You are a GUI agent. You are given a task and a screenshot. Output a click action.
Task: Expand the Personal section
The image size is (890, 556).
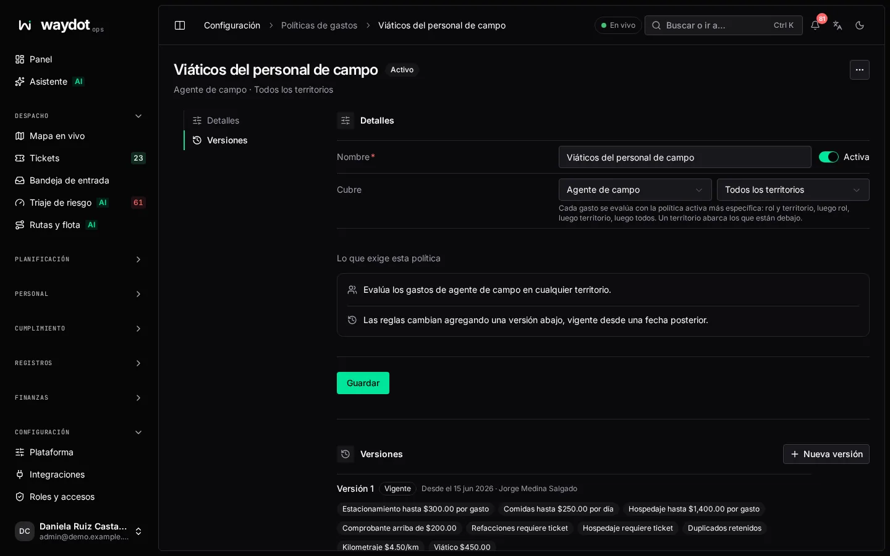79,294
